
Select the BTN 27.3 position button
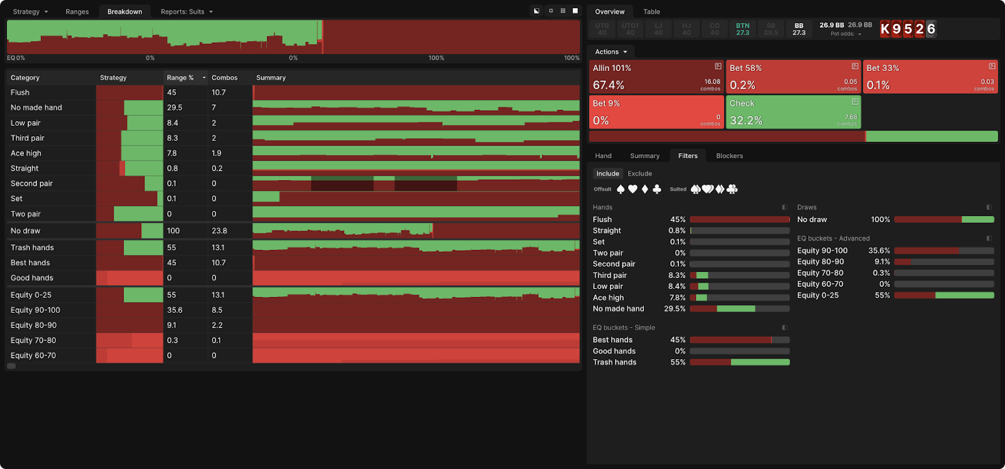tap(742, 29)
